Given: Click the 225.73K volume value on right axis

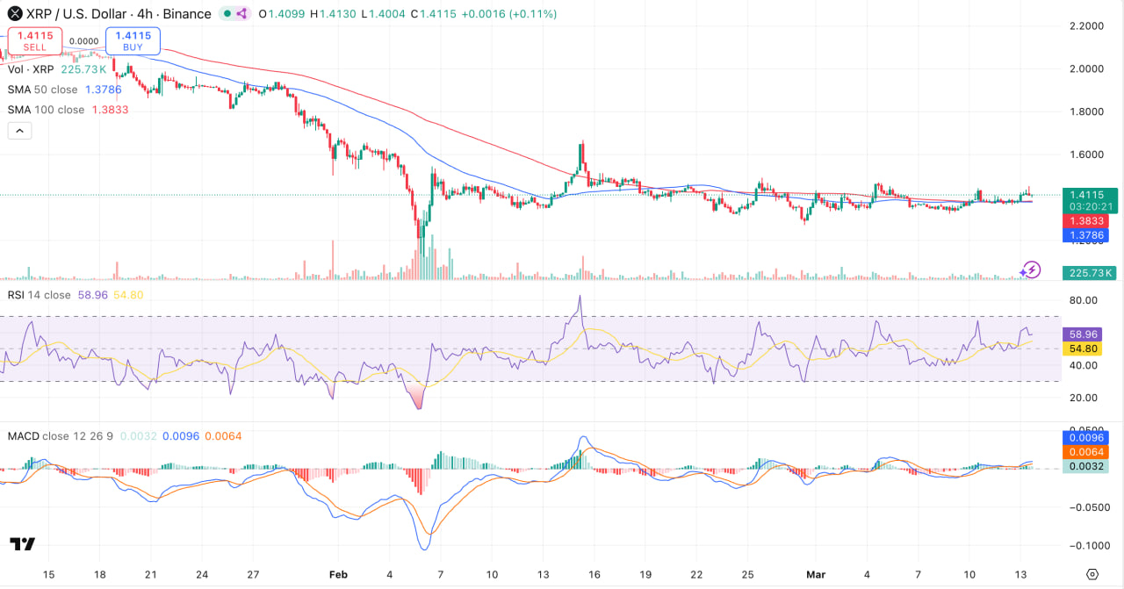Looking at the screenshot, I should [1089, 273].
